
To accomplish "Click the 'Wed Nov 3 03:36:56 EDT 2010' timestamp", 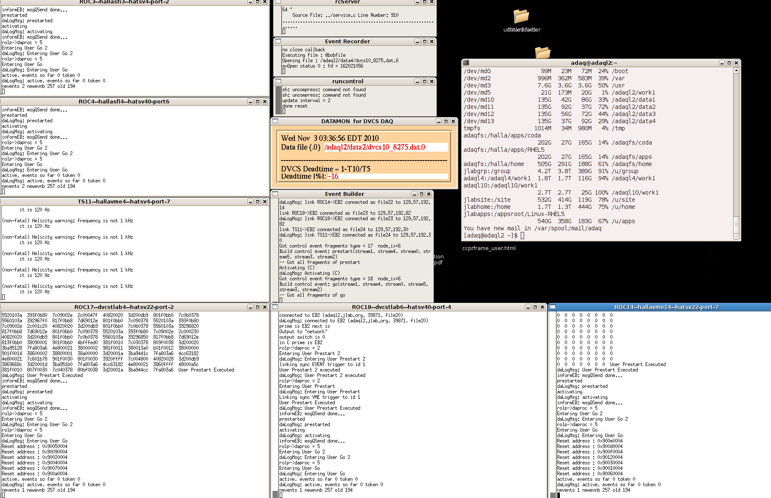I will click(x=330, y=138).
